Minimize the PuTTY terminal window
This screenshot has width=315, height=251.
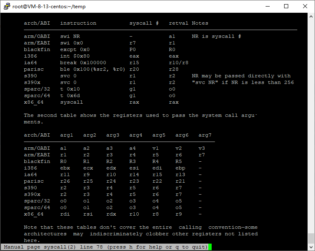tap(268, 6)
